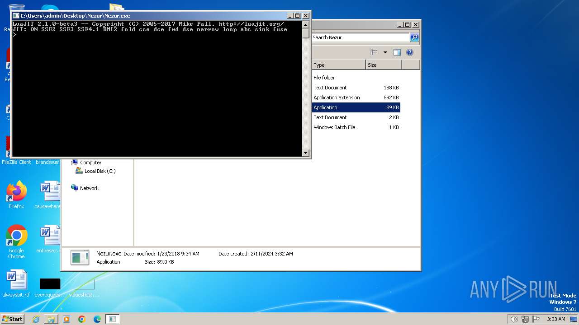Click the console scrollbar down arrow
Screen dimensions: 579x325
(x=305, y=153)
